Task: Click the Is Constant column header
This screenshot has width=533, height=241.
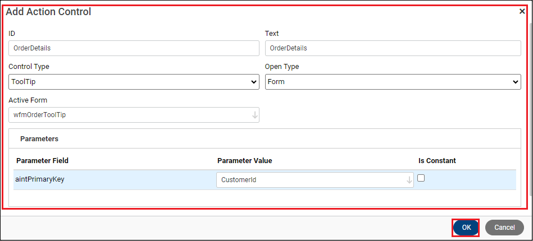Action: click(437, 161)
